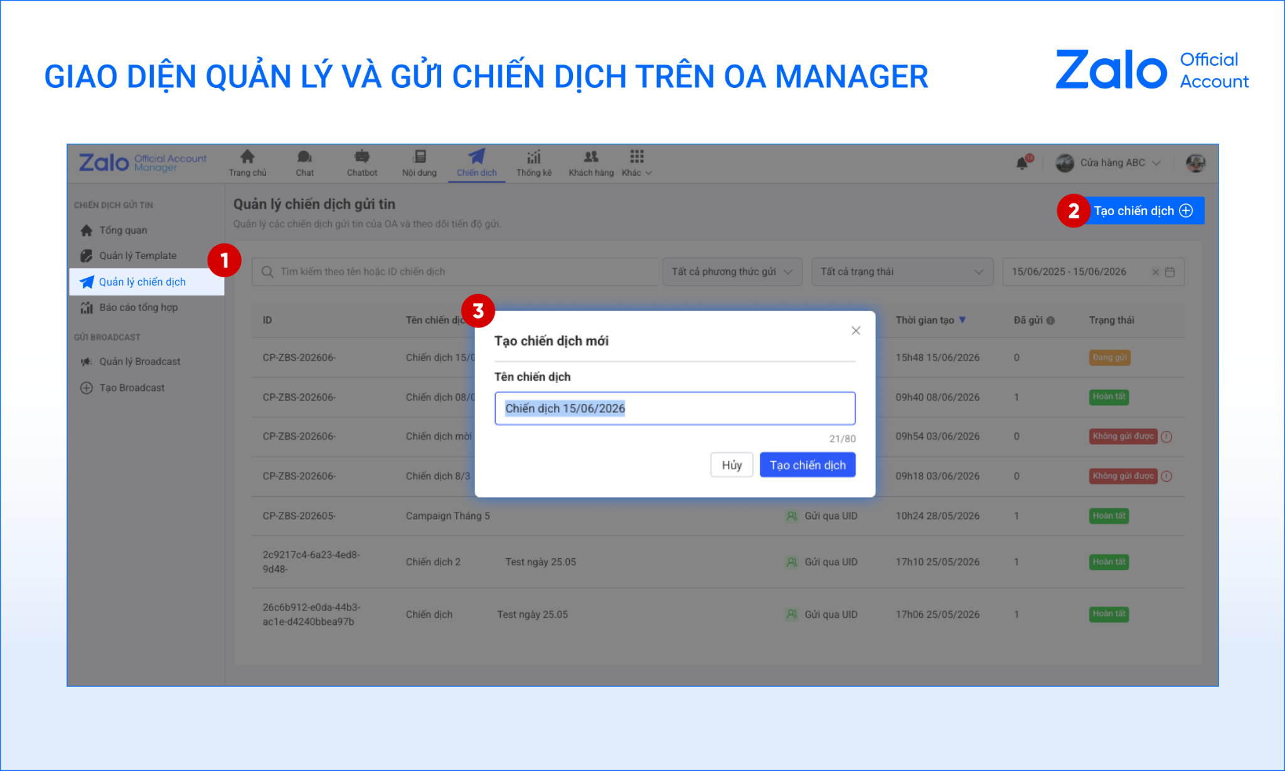Image resolution: width=1285 pixels, height=771 pixels.
Task: Expand the Khác menu chevron
Action: (649, 173)
